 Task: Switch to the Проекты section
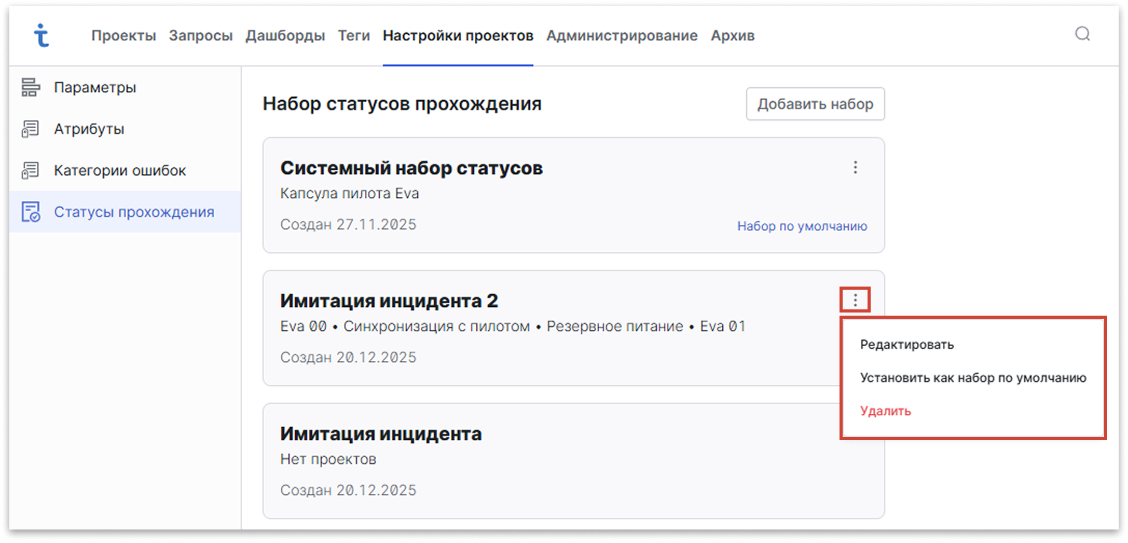124,35
